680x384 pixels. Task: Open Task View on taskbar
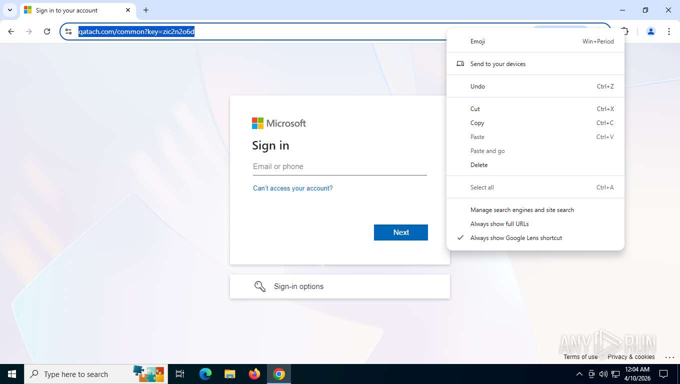tap(180, 374)
